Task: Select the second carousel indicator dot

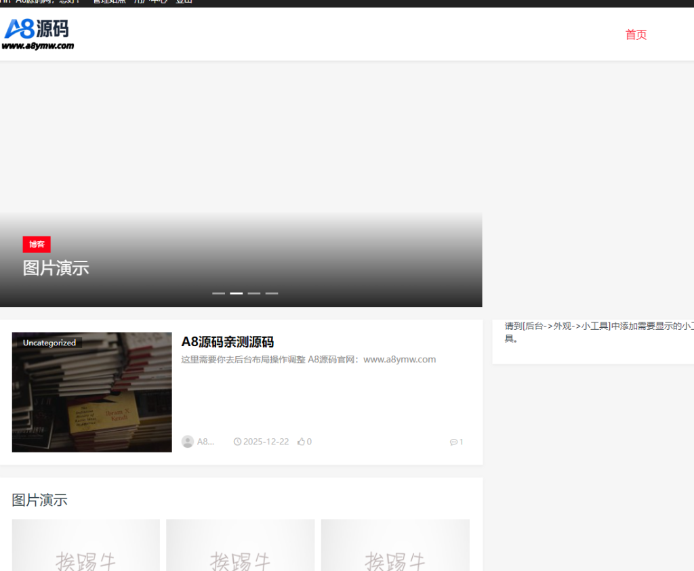Action: tap(236, 293)
